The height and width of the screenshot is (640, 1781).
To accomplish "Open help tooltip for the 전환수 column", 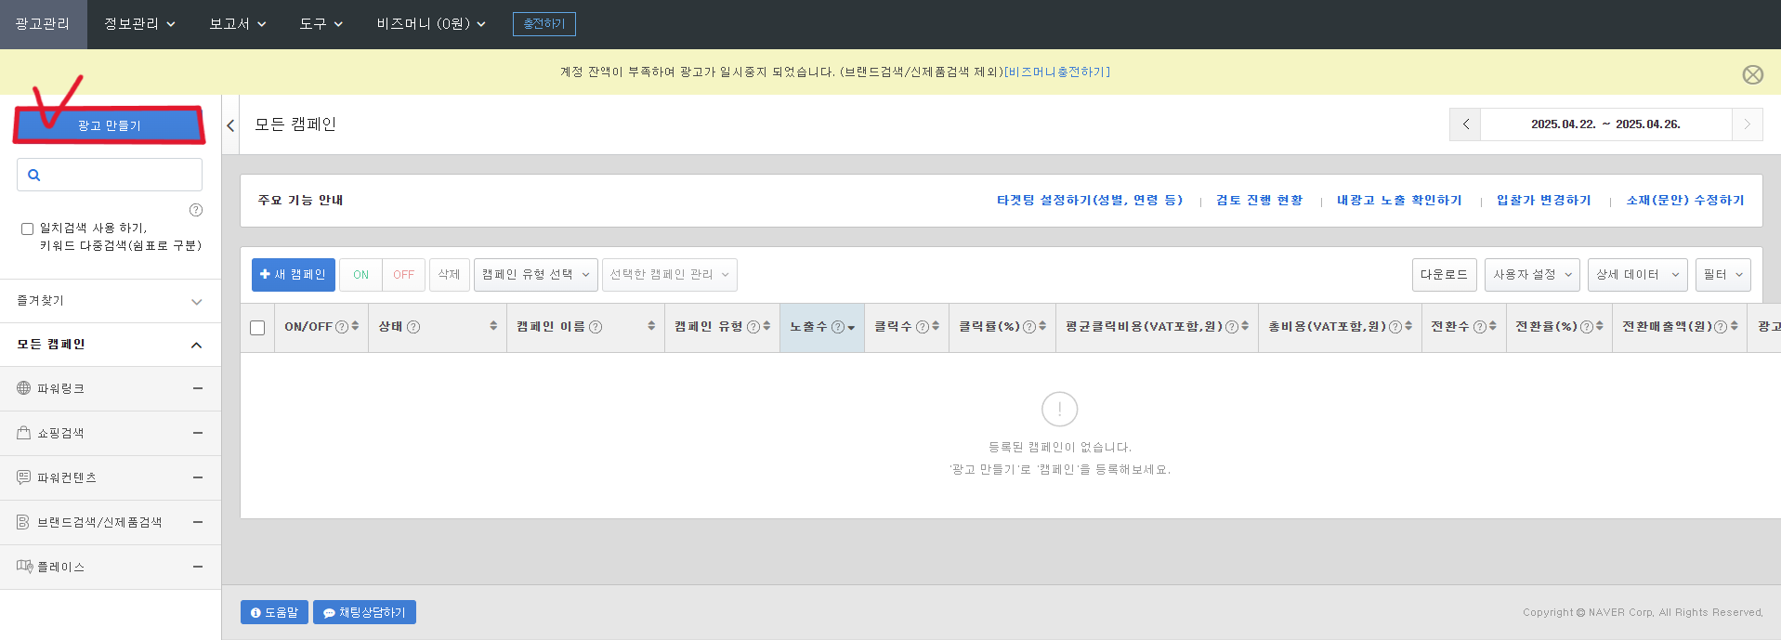I will (x=1480, y=327).
